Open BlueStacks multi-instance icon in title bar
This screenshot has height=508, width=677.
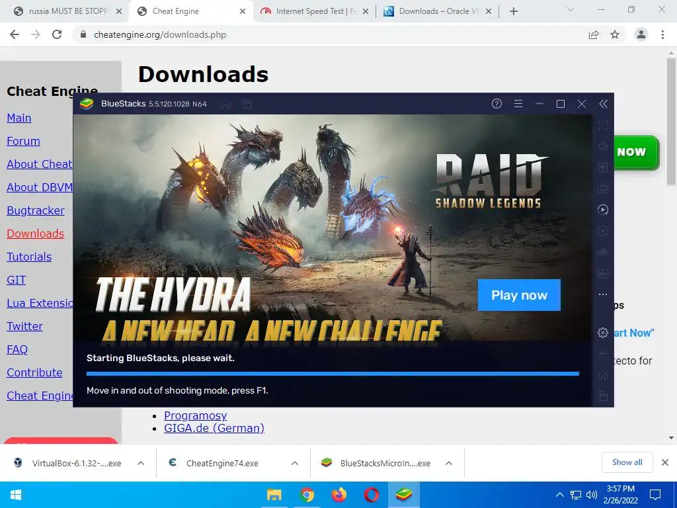tap(247, 104)
